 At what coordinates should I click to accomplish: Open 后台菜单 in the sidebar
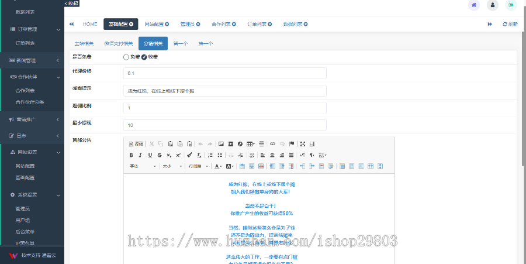click(25, 232)
